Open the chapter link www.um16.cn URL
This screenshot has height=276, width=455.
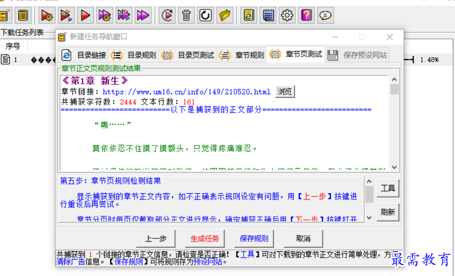186,92
